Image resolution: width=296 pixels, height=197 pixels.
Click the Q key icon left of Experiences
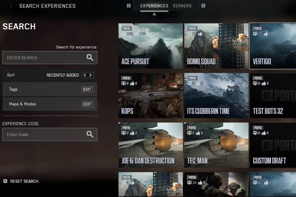[x=129, y=6]
